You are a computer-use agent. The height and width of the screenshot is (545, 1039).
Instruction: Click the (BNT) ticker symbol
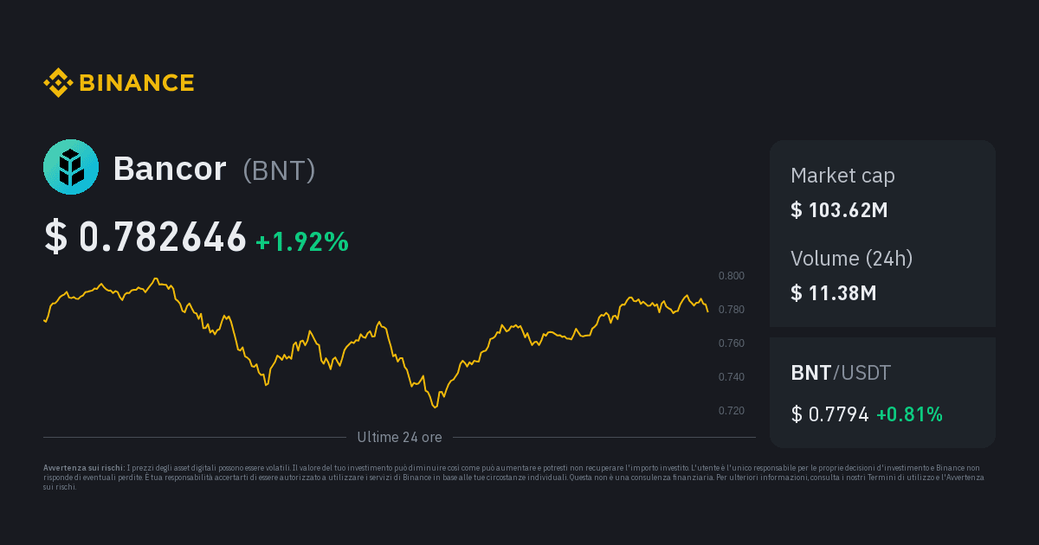279,170
